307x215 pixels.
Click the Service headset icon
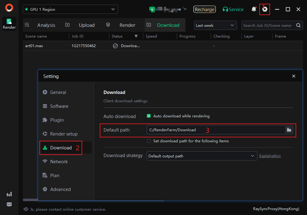[x=225, y=10]
